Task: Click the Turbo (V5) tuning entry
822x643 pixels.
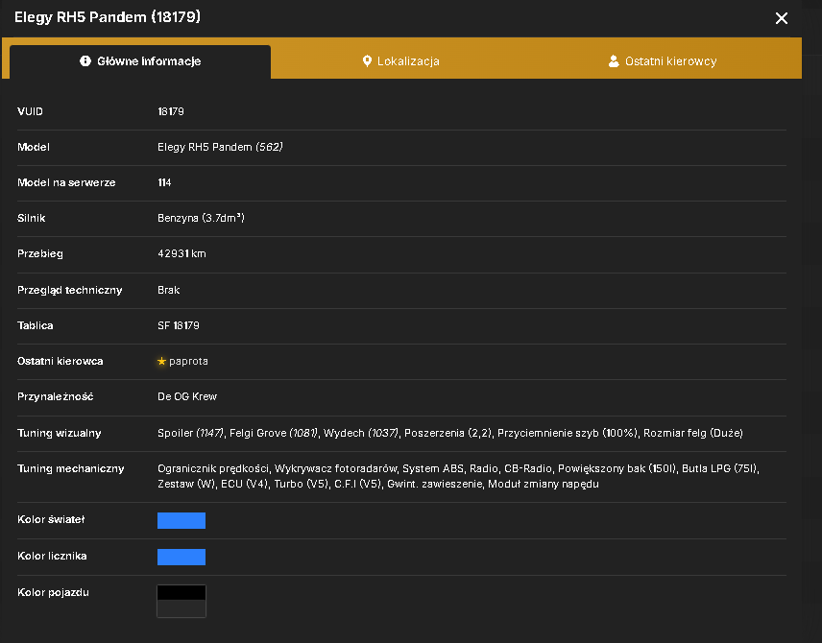Action: (x=302, y=485)
